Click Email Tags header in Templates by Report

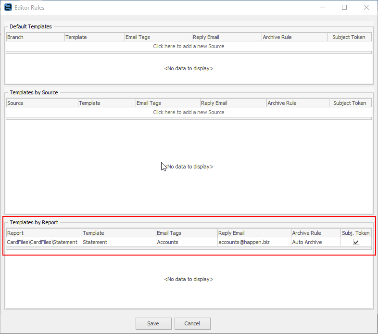tap(187, 233)
